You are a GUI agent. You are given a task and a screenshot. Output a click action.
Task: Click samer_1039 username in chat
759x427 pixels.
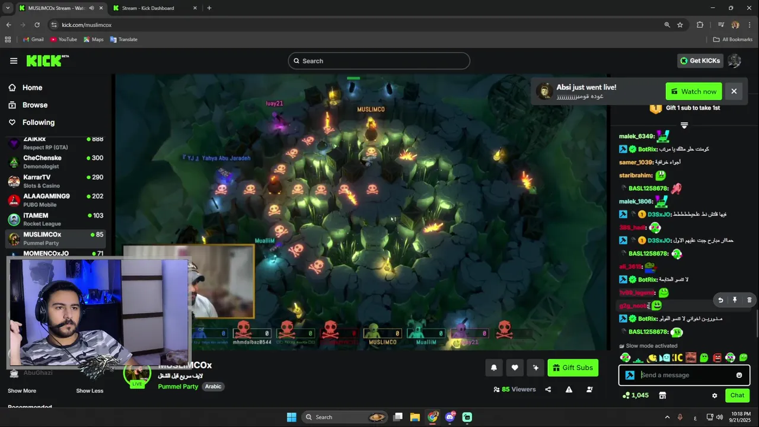coord(636,162)
